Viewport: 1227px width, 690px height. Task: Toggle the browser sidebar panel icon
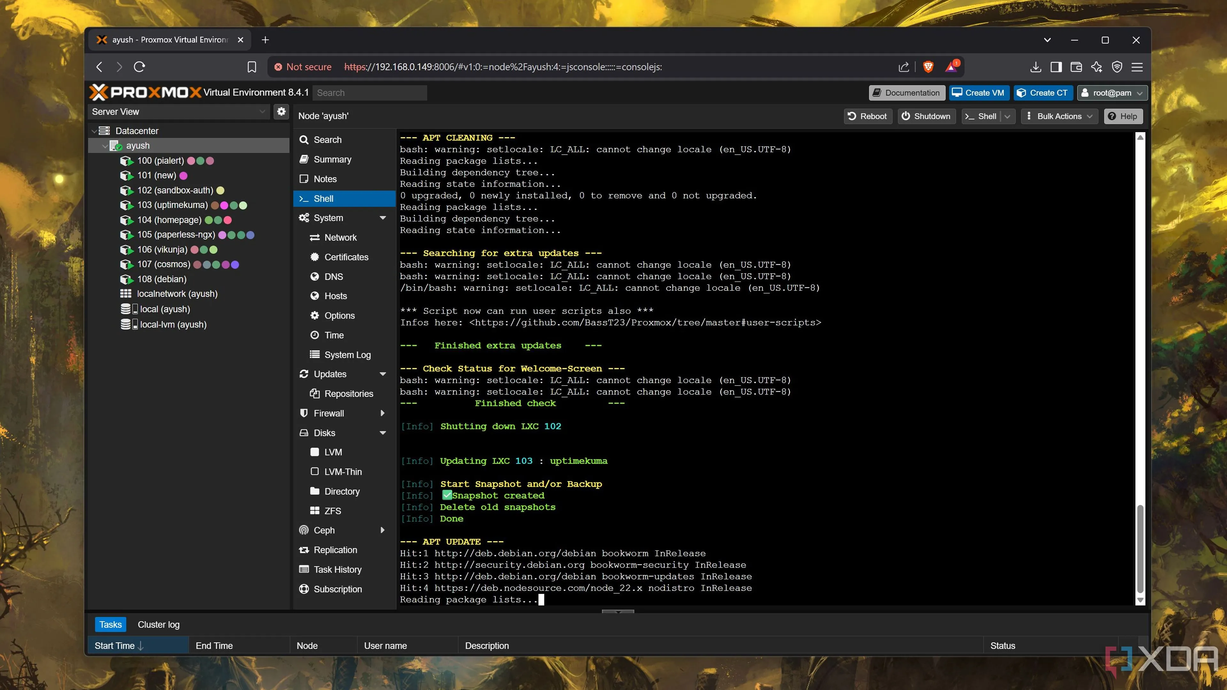click(1055, 67)
